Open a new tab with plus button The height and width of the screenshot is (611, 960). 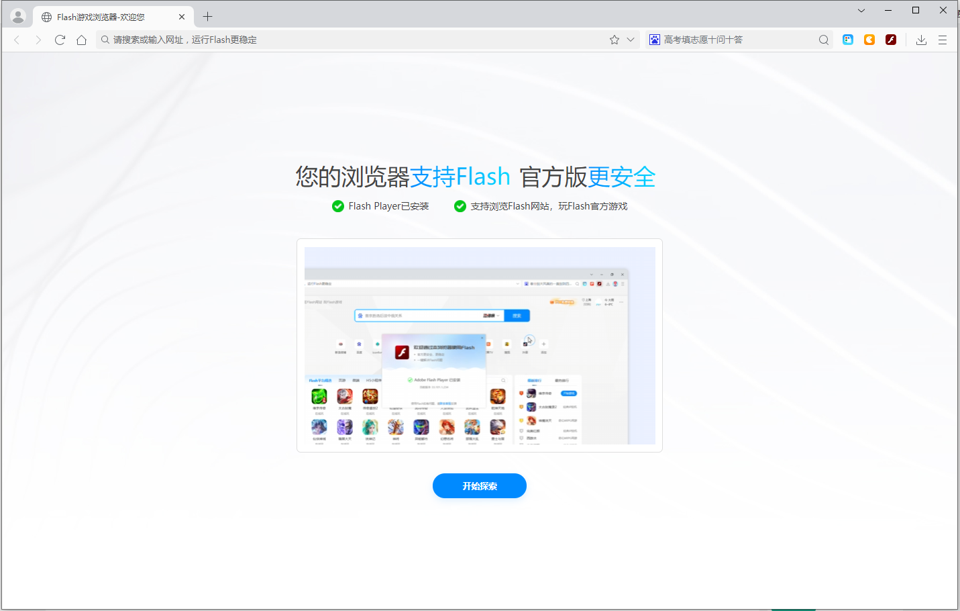coord(207,17)
